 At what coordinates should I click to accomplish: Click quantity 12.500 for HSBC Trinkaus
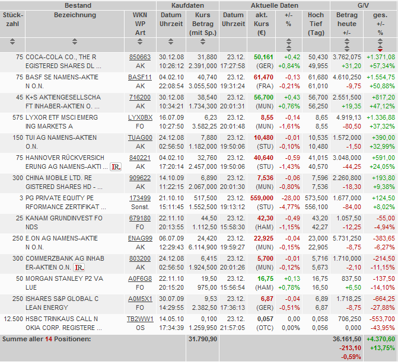tap(14, 319)
